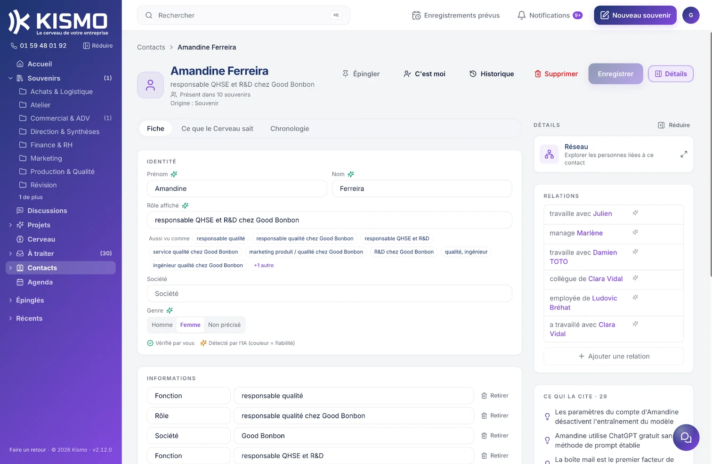This screenshot has width=712, height=464.
Task: Expand the Projets sidebar item
Action: (x=10, y=225)
